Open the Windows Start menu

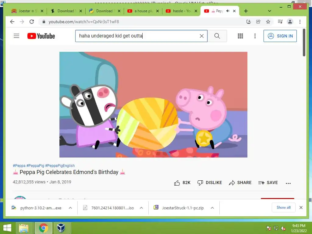coord(7,228)
